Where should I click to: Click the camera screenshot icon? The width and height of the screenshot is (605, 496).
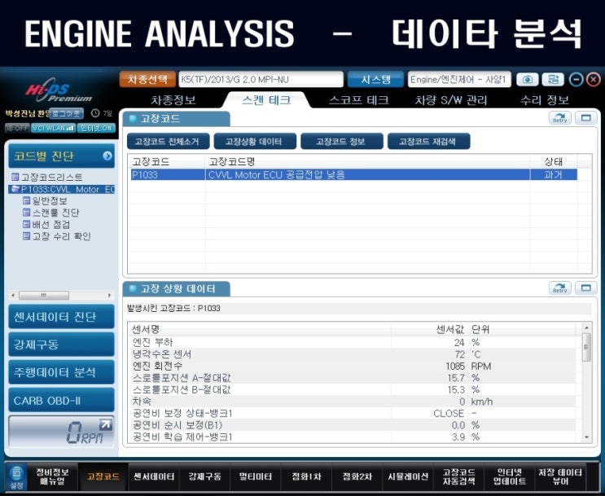pos(527,80)
